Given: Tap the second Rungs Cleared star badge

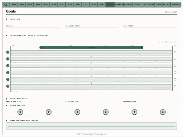Looking at the screenshot, I should point(49,112).
